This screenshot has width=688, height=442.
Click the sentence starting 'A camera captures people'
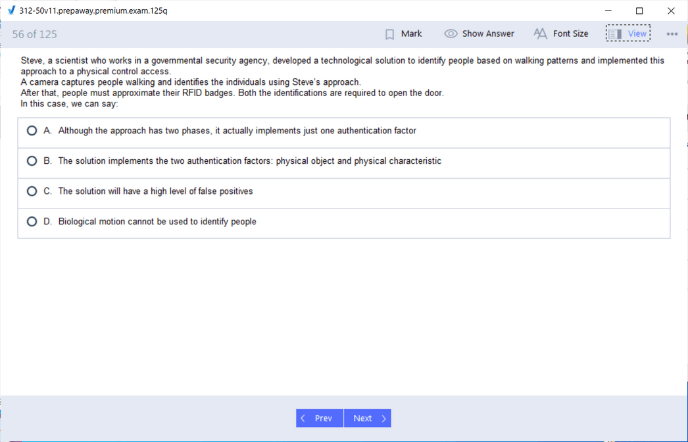coord(191,82)
